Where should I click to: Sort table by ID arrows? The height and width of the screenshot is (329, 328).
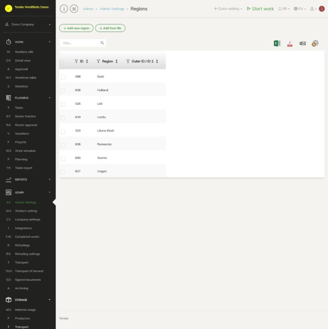pyautogui.click(x=87, y=61)
